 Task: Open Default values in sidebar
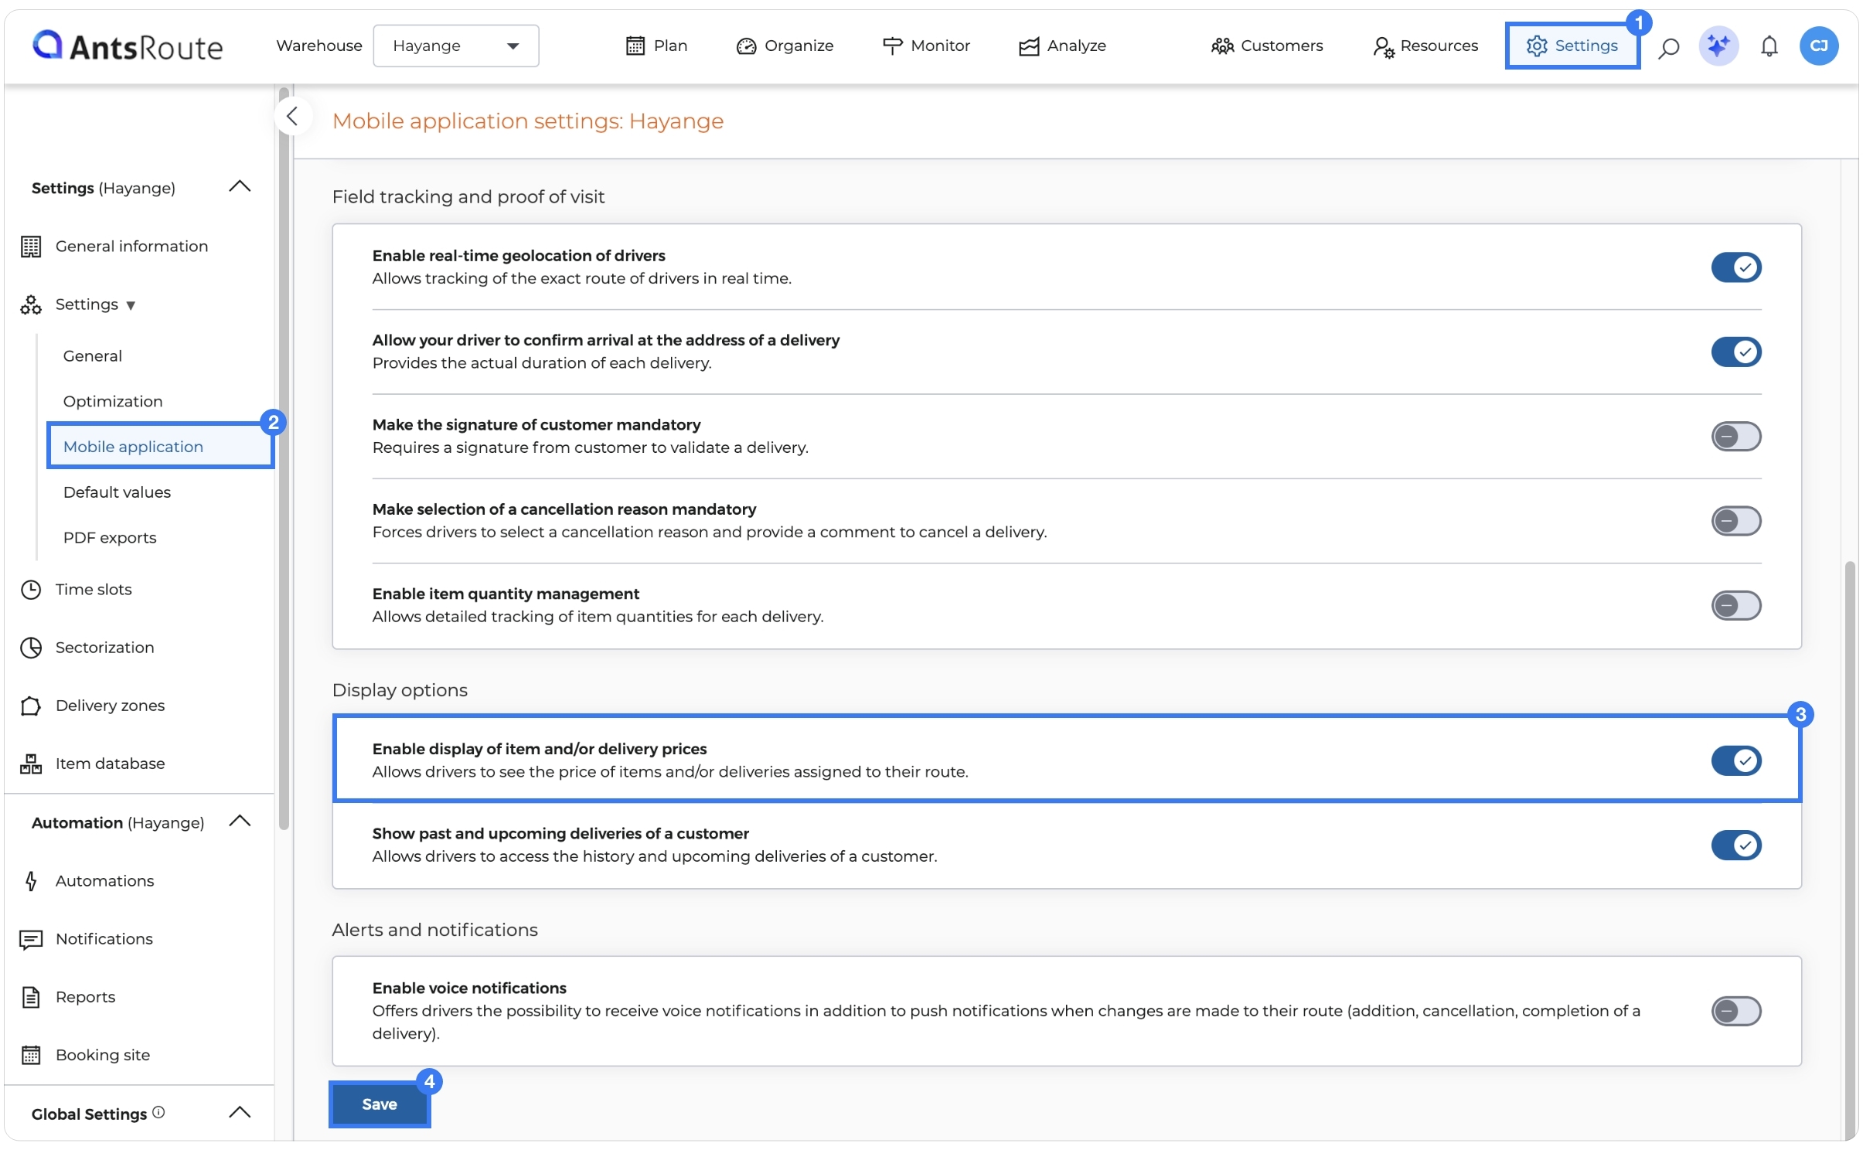point(117,492)
